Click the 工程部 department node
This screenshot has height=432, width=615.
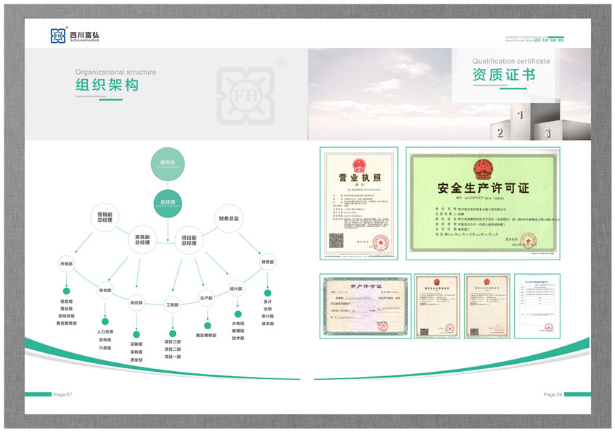pos(172,304)
